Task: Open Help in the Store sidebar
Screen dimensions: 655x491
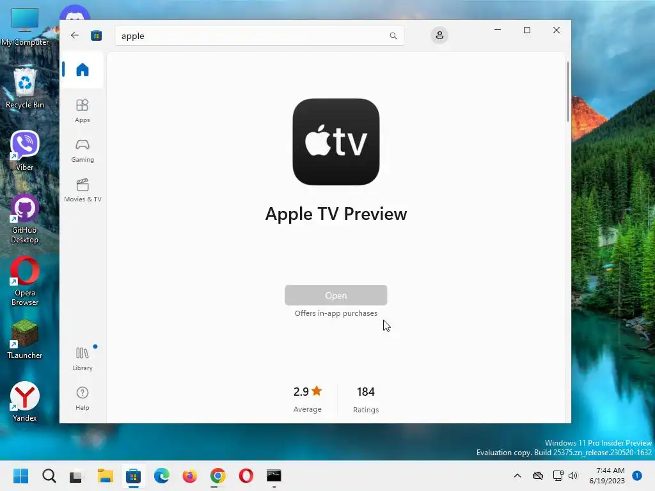Action: 83,399
